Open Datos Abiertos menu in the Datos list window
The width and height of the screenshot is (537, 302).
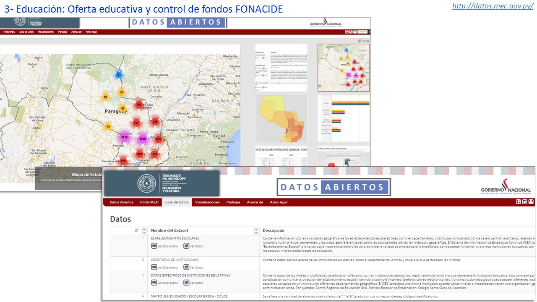click(122, 202)
